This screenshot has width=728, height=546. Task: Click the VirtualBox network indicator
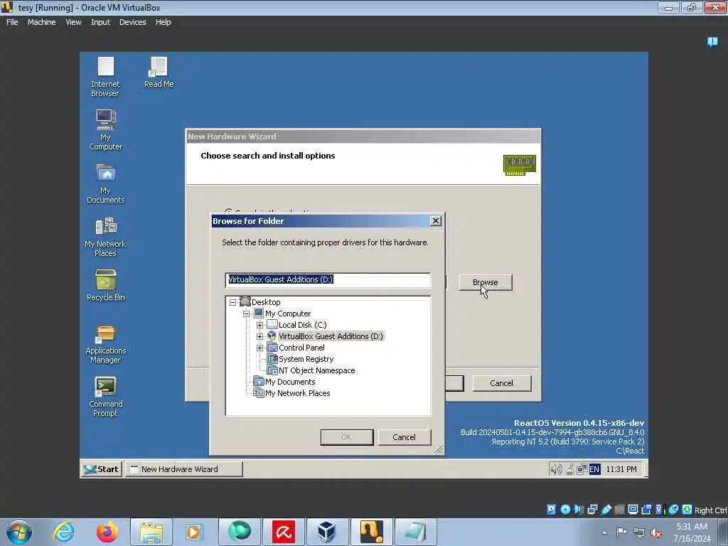point(592,509)
